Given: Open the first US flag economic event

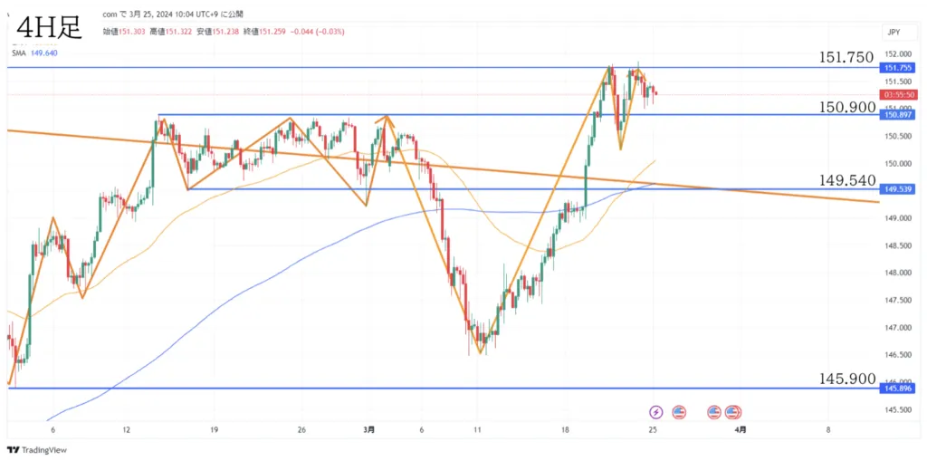Looking at the screenshot, I should pyautogui.click(x=678, y=411).
